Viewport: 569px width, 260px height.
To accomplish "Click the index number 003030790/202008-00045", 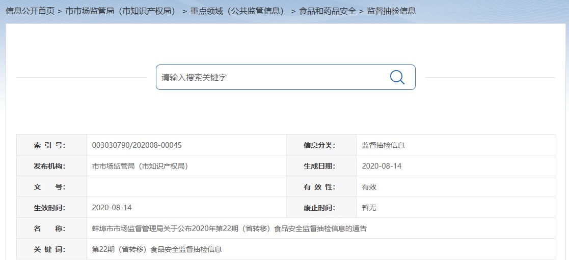I will click(x=137, y=145).
